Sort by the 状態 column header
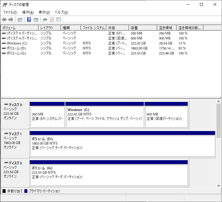Screen dimensions: 222x202 pos(118,28)
